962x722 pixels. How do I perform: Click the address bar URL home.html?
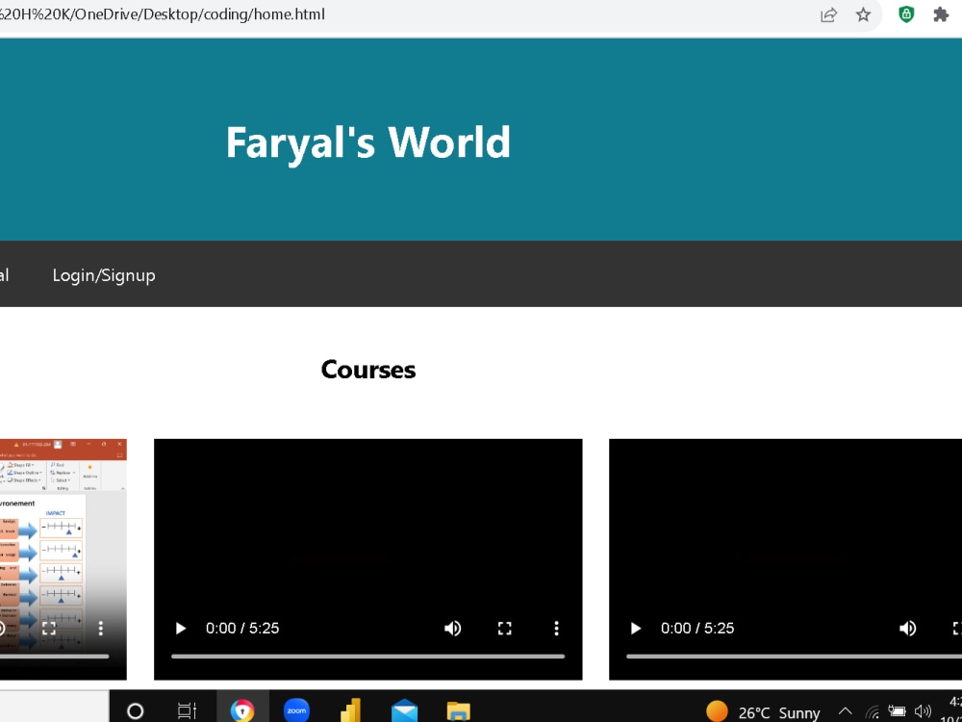pos(163,14)
